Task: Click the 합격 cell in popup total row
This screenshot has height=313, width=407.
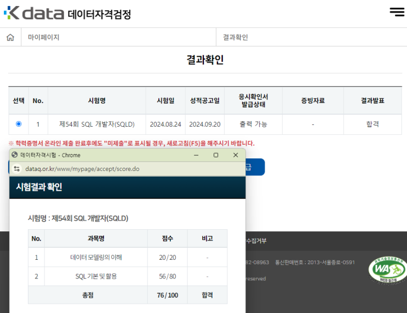Action: pyautogui.click(x=207, y=295)
